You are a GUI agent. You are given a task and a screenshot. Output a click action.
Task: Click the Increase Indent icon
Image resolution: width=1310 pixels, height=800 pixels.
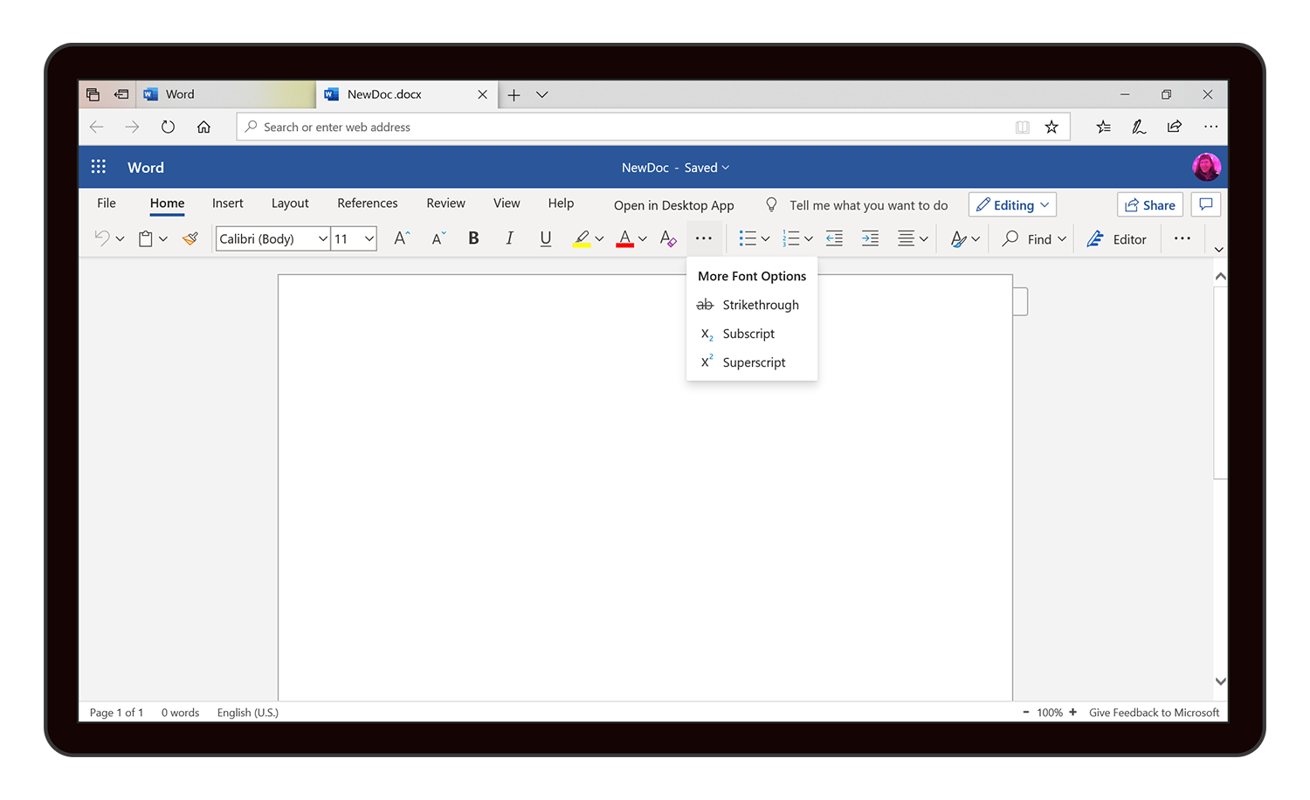(870, 238)
